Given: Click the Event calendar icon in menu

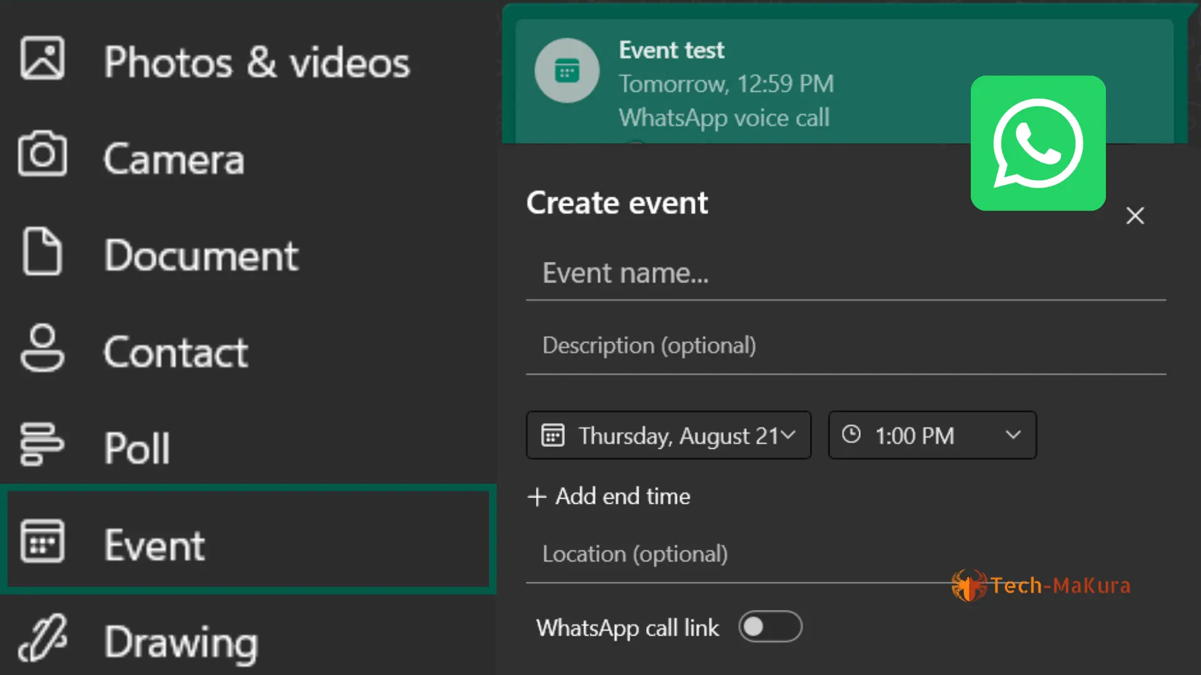Looking at the screenshot, I should pos(43,541).
